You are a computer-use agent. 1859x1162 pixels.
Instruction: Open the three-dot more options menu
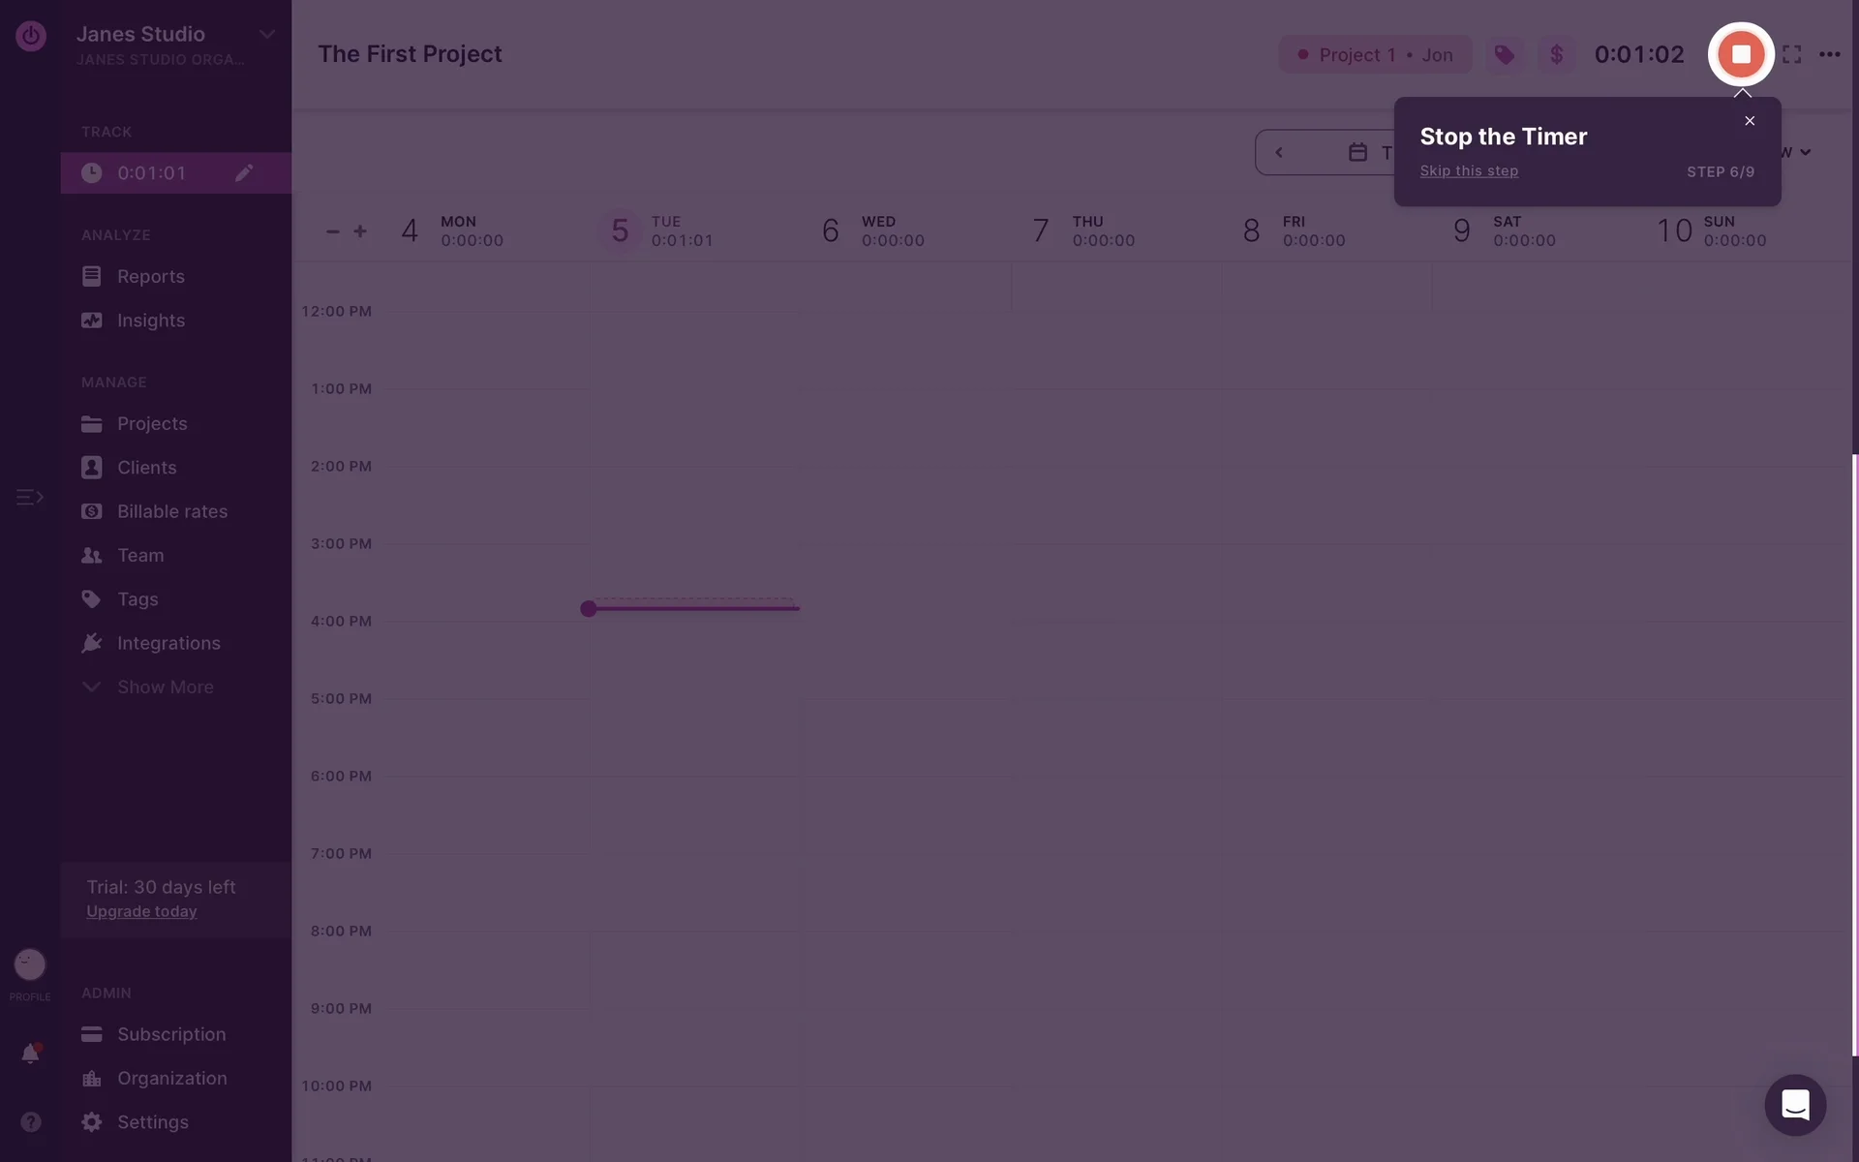pyautogui.click(x=1829, y=55)
